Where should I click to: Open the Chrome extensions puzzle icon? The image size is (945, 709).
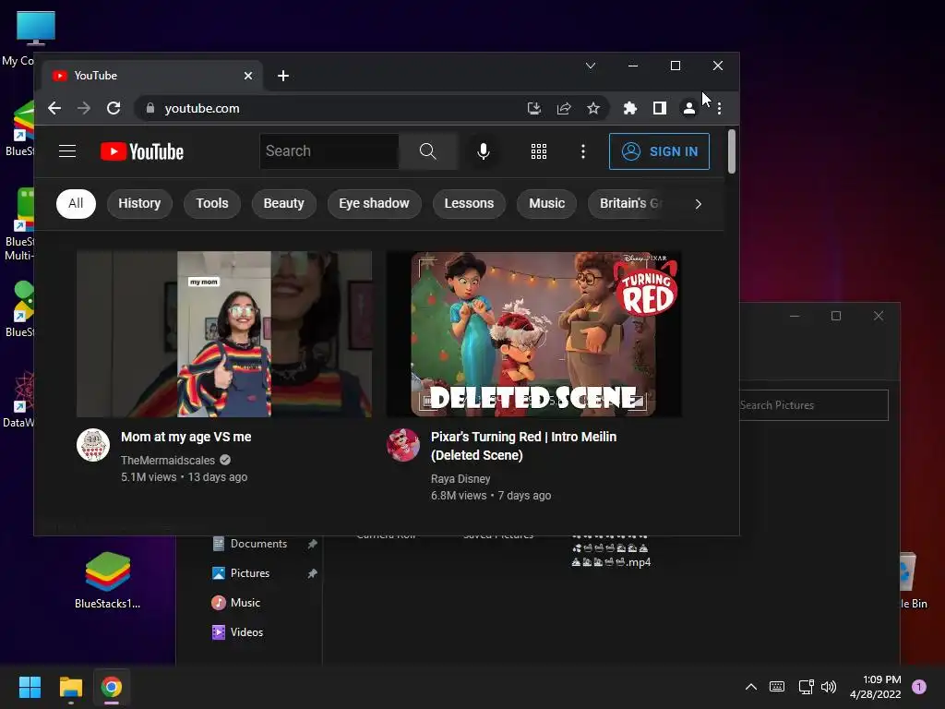[x=629, y=109]
